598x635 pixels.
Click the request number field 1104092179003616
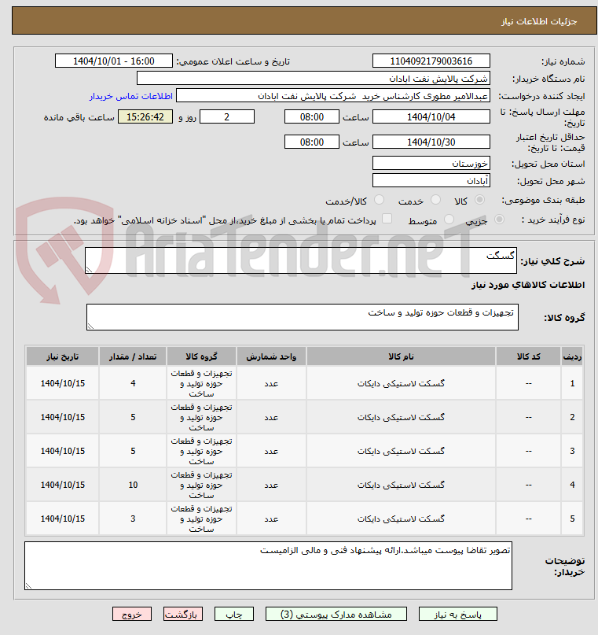tap(431, 61)
